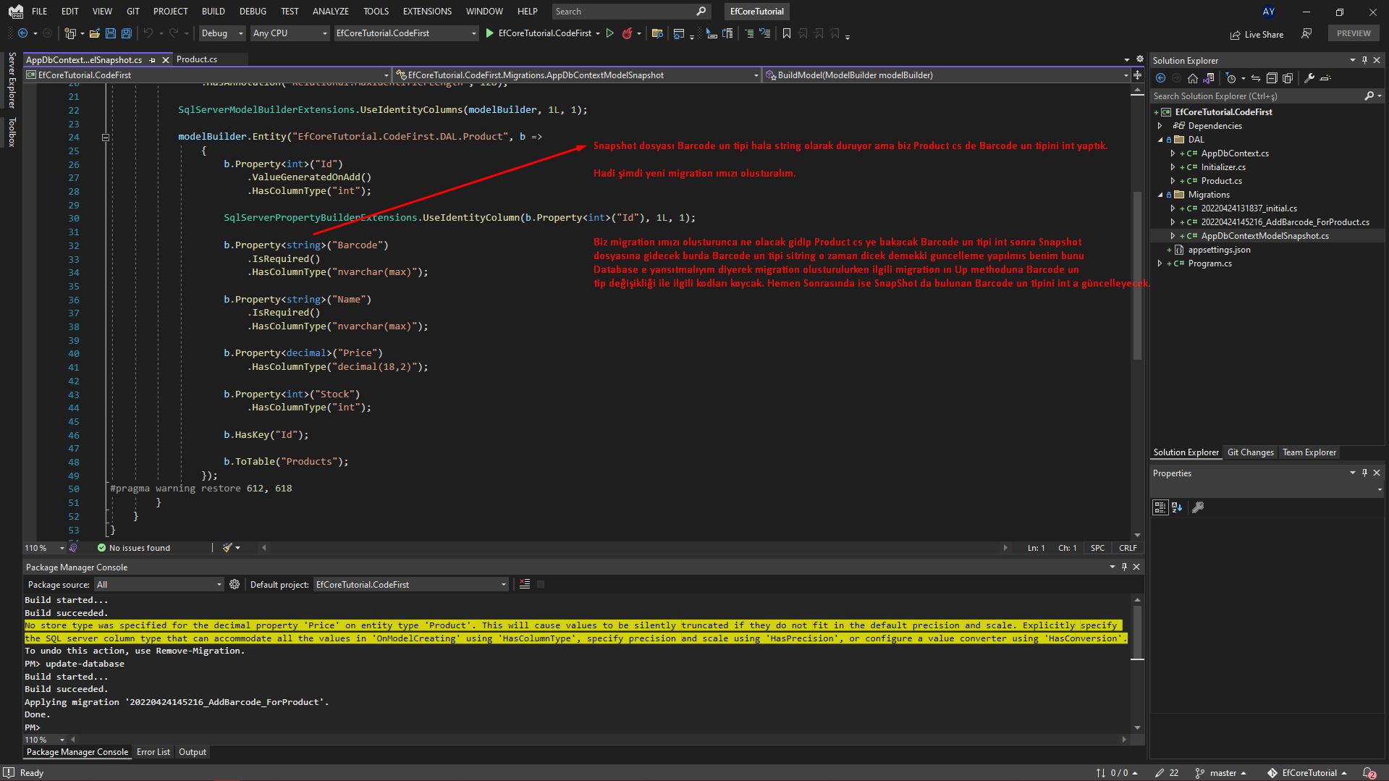Collapse all nodes in Solution Explorer
The image size is (1389, 781).
[x=1272, y=78]
